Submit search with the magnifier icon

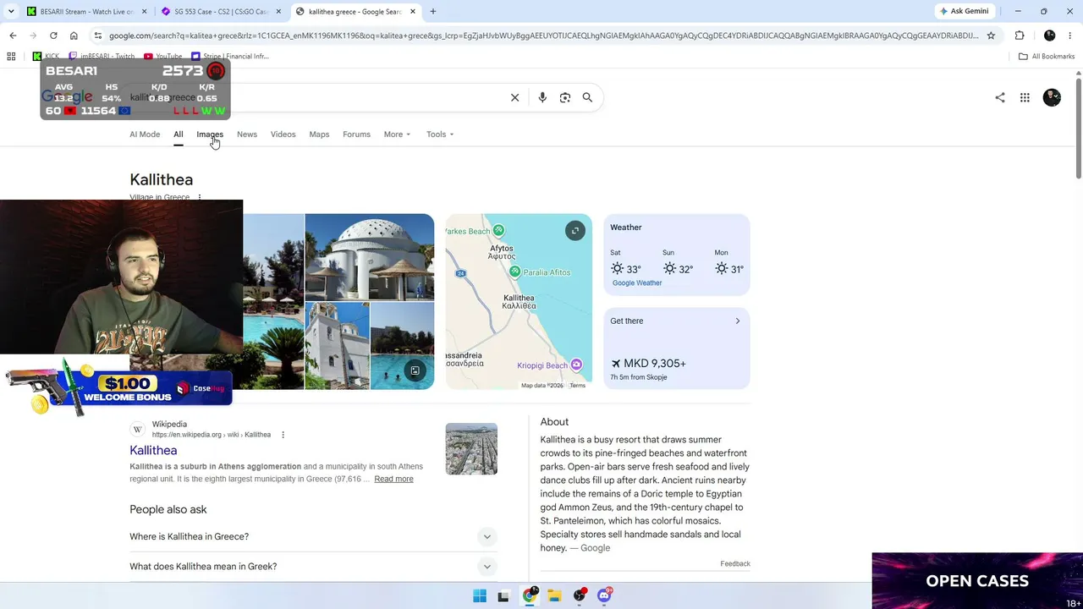(587, 97)
